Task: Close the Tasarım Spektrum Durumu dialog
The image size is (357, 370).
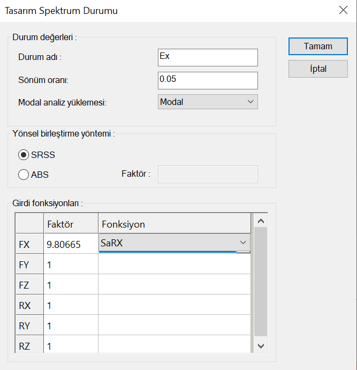Action: (x=343, y=10)
